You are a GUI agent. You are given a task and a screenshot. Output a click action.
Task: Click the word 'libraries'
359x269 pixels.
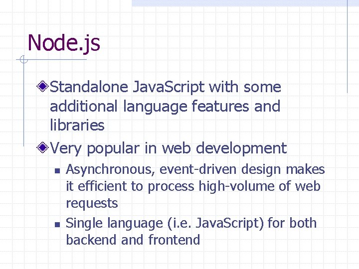(77, 125)
